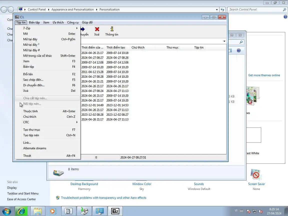Open the Công cụ menu
288x216 pixels.
point(73,22)
